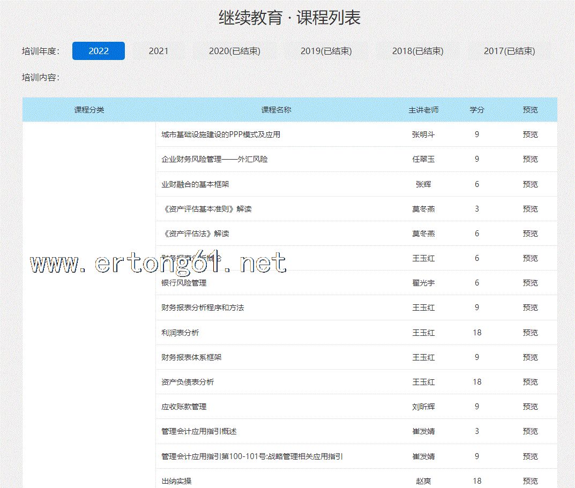Click 预览 for 企业财务风险管理——外汇风险
This screenshot has height=488, width=575.
[530, 159]
